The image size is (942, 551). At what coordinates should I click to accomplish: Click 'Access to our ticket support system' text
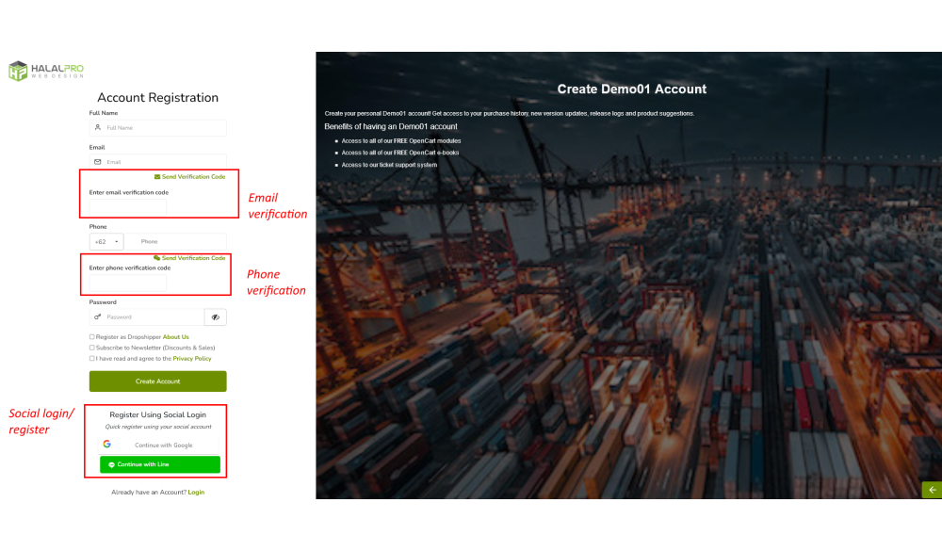pos(389,165)
